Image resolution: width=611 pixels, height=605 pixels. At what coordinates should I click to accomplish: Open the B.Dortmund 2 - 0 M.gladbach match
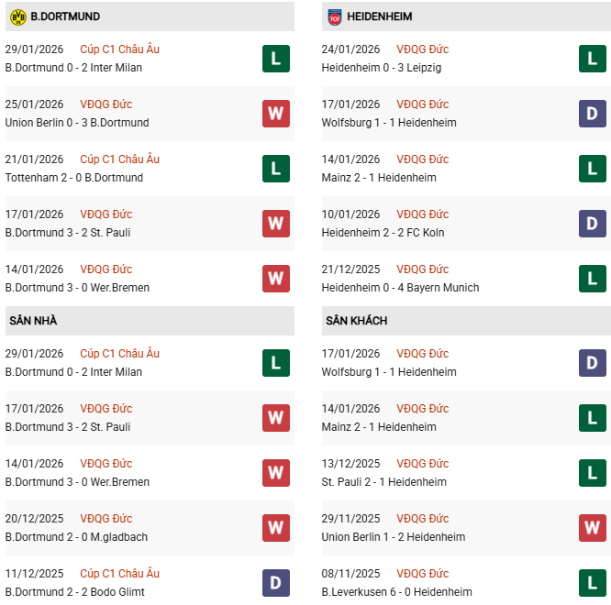pyautogui.click(x=76, y=537)
